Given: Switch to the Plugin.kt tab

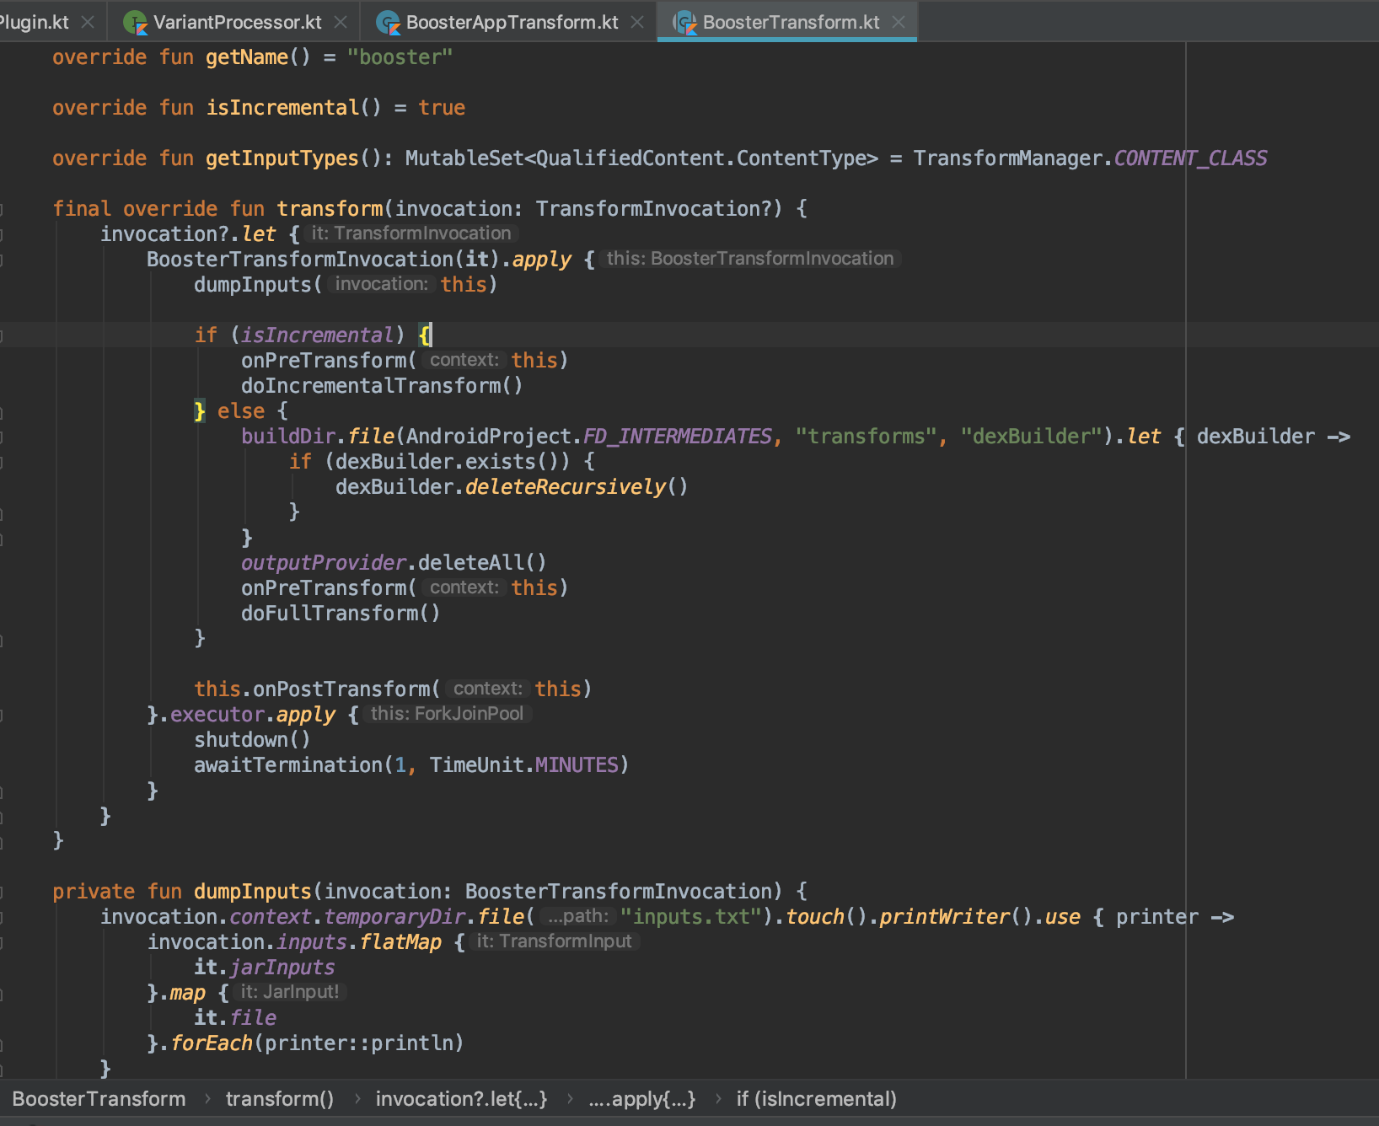Looking at the screenshot, I should (35, 23).
